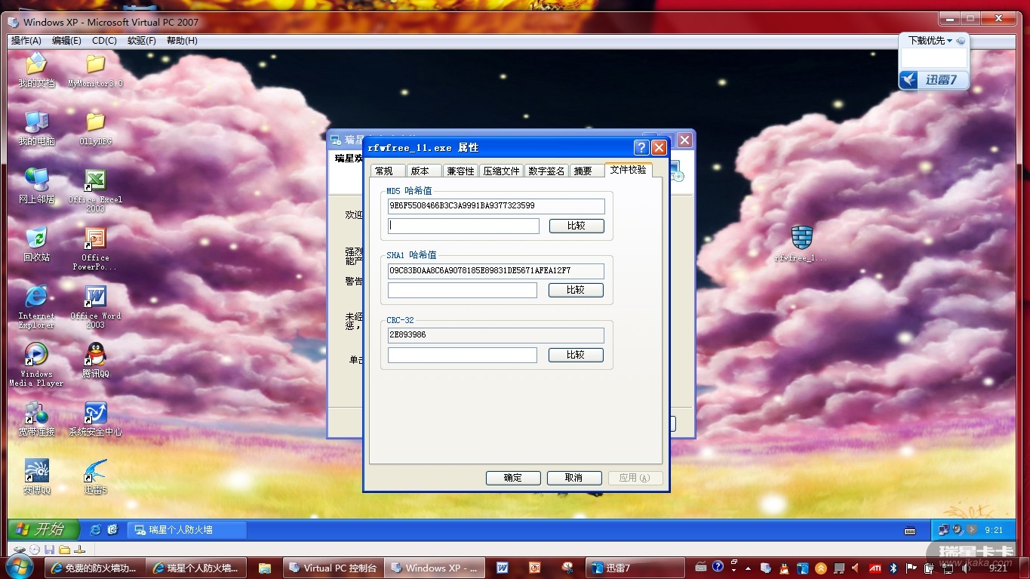Switch to Virtual PC 控制台 taskbar button
The width and height of the screenshot is (1030, 579).
(334, 568)
